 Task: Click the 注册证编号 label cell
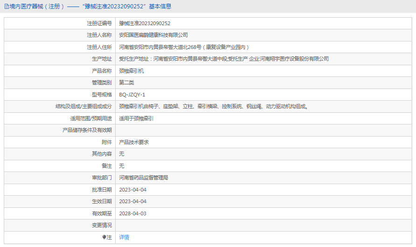[x=99, y=23]
